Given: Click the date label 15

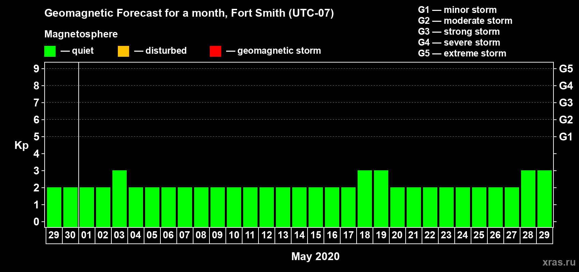Looking at the screenshot, I should pos(316,235).
